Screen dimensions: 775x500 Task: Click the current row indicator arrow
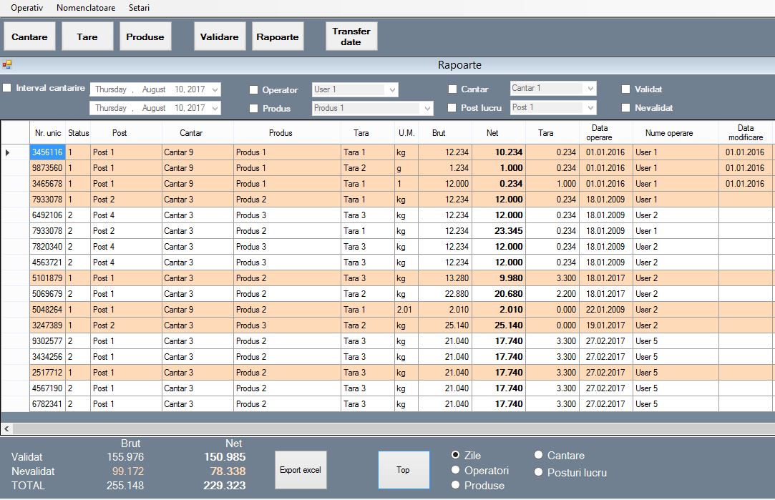point(8,152)
